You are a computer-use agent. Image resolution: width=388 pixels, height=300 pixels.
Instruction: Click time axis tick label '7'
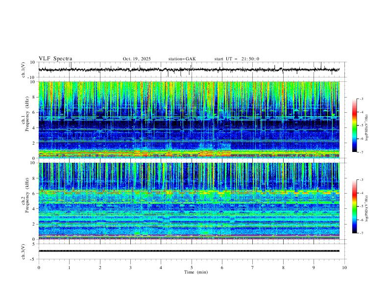pos(253,268)
